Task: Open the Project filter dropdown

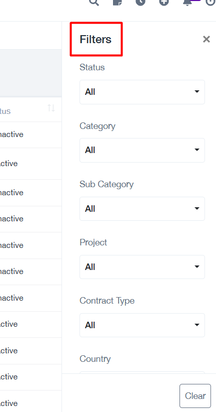Action: [x=142, y=267]
